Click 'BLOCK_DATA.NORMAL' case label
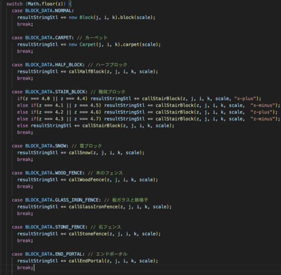This screenshot has height=275, width=281. [x=48, y=11]
